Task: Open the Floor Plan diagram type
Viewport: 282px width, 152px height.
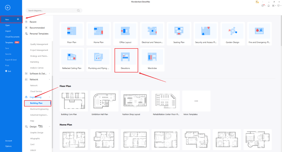Action: point(72,34)
